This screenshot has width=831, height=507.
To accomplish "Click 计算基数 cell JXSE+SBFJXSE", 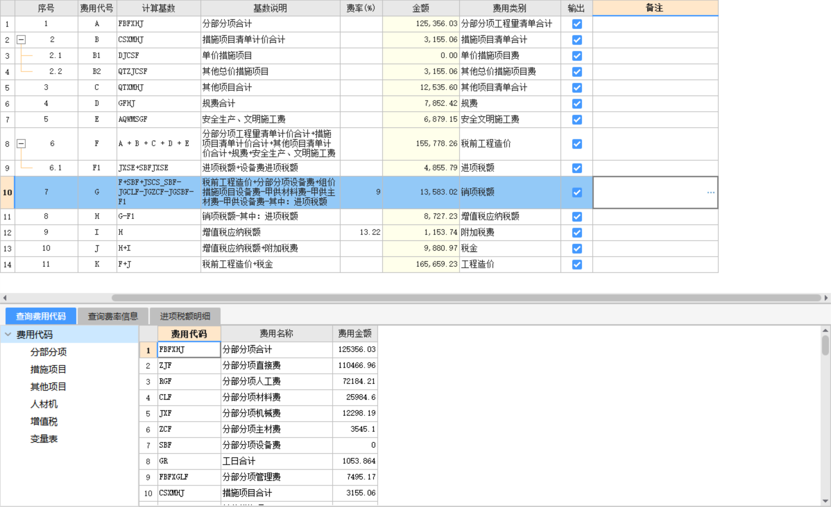I will pyautogui.click(x=159, y=168).
